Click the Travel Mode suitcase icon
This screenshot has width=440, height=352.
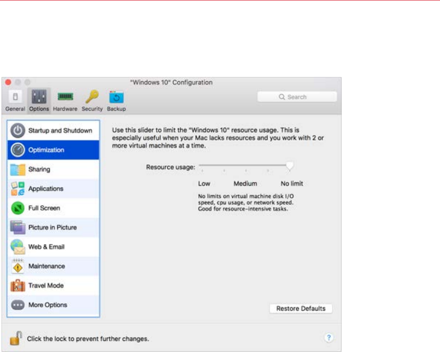point(18,285)
